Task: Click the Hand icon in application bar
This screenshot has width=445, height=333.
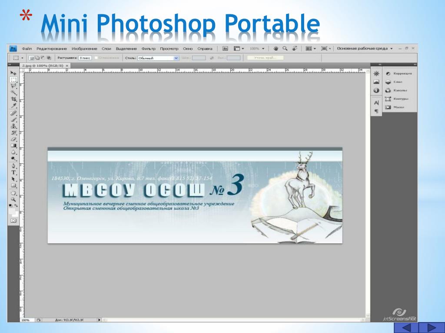Action: pyautogui.click(x=276, y=49)
